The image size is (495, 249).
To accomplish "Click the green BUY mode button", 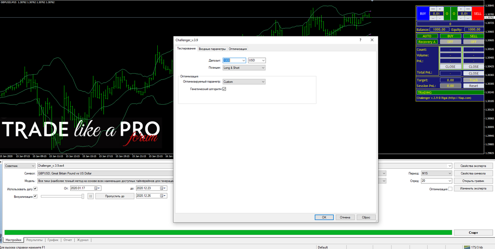I will (x=450, y=36).
